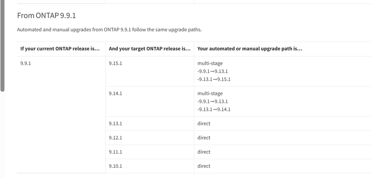Select the target release cell 9.10.1
Viewport: 377px width, 178px height.
[x=115, y=166]
